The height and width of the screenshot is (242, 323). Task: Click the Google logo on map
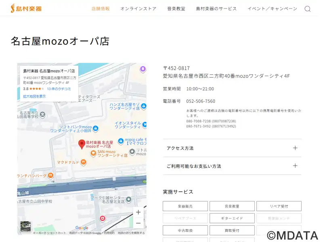click(82, 227)
